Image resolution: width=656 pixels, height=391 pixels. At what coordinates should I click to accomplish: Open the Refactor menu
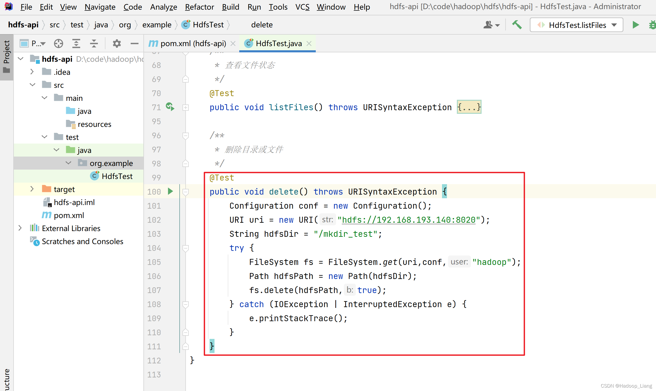(199, 7)
